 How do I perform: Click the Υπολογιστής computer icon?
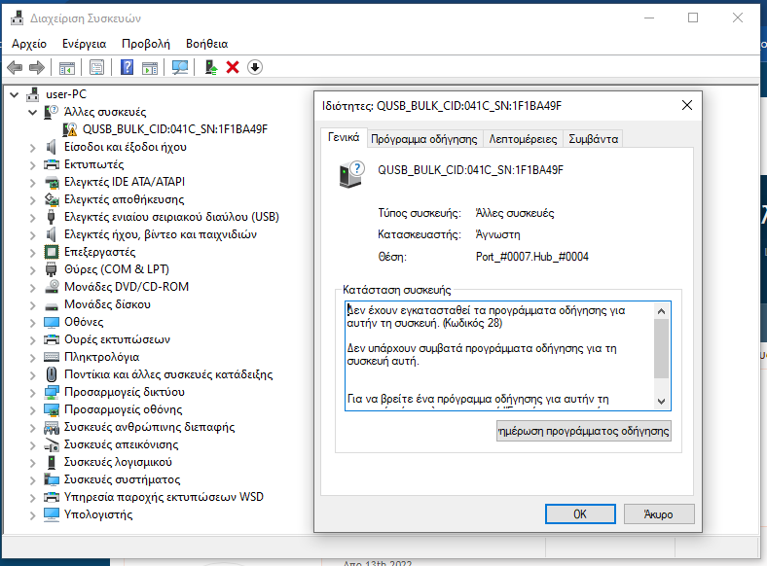click(x=52, y=514)
